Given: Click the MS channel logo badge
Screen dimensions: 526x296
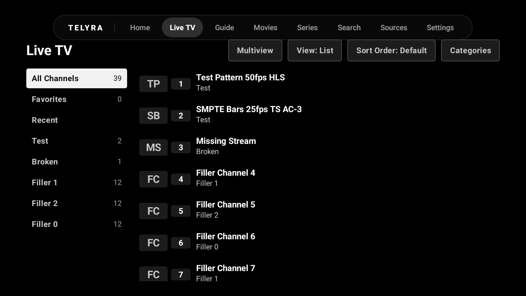Looking at the screenshot, I should coord(153,147).
